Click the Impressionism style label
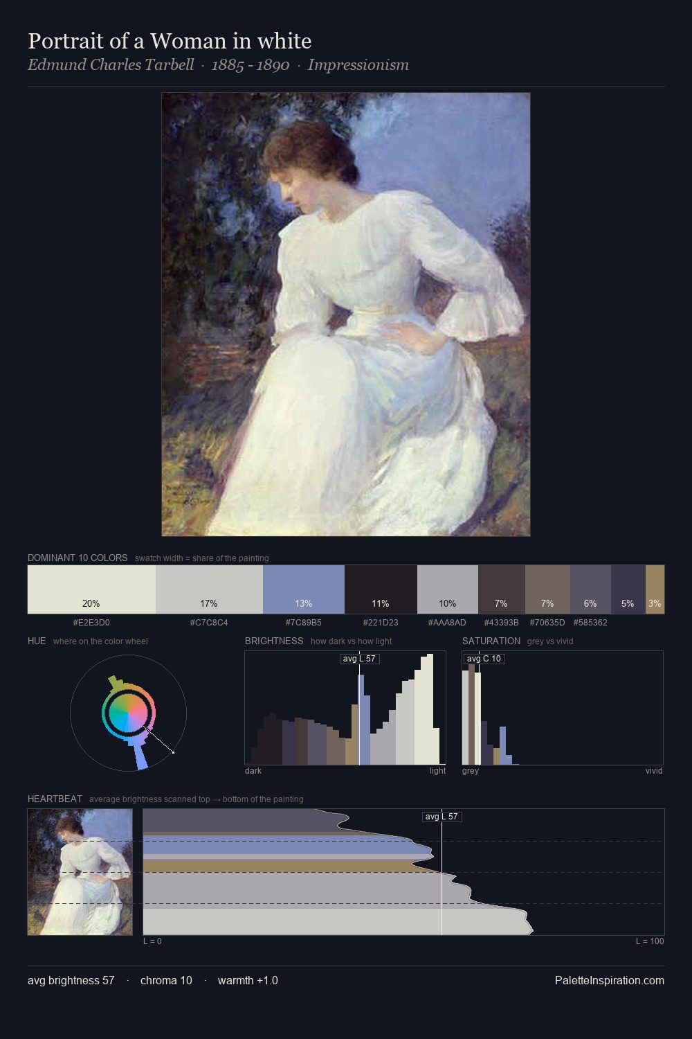The width and height of the screenshot is (692, 1039). coord(358,65)
